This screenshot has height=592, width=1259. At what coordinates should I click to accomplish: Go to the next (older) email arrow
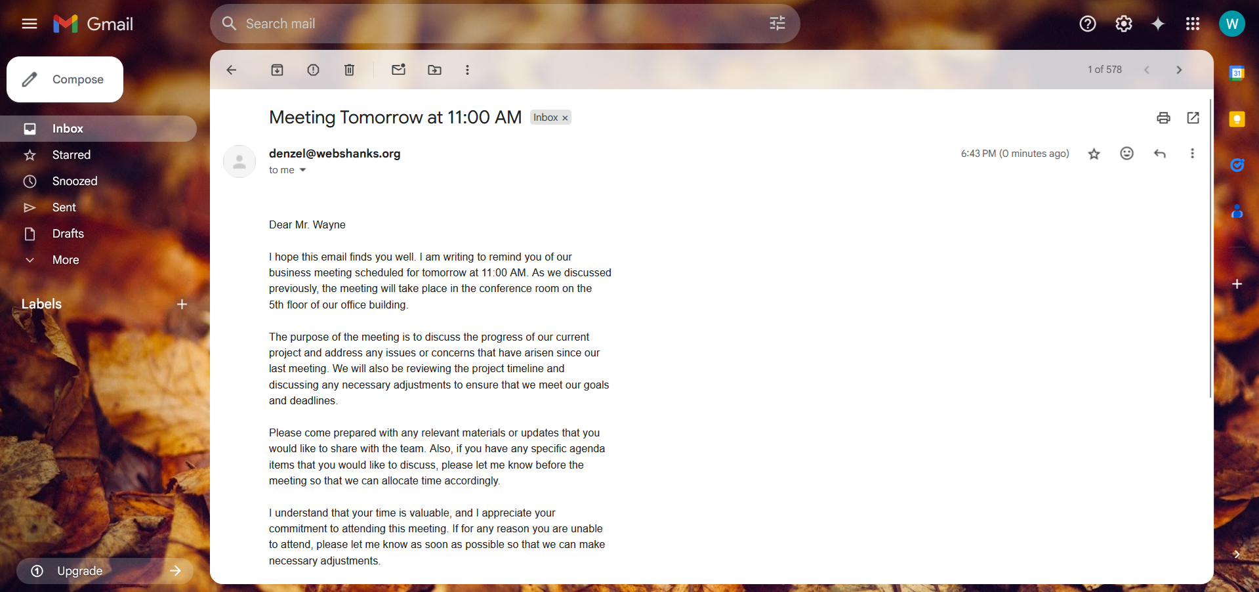point(1179,70)
